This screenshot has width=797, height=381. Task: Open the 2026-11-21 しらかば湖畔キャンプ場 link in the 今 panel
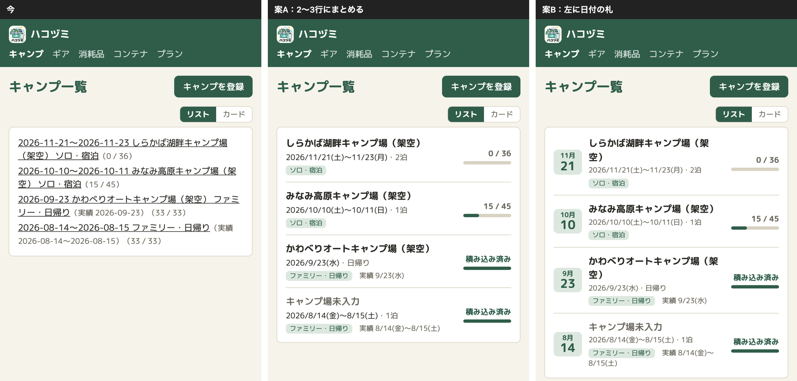[123, 149]
